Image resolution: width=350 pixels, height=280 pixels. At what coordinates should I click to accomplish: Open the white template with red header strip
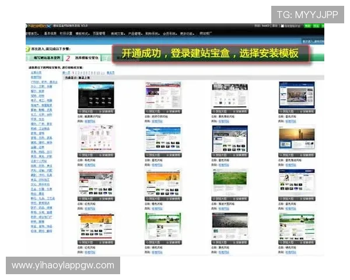163,95
